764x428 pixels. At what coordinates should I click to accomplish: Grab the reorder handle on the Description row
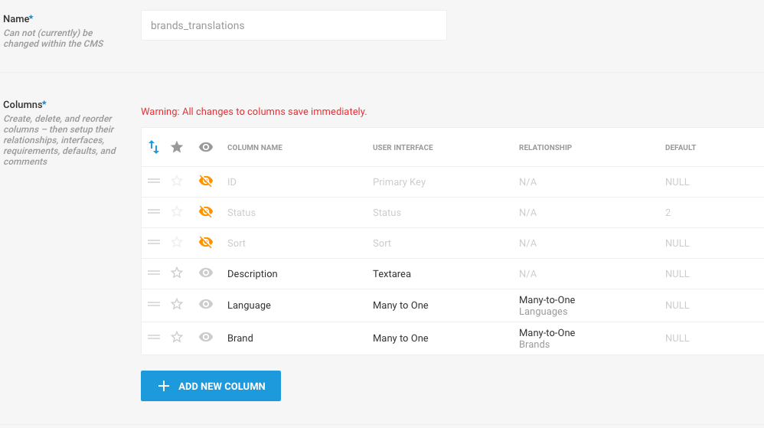click(154, 273)
